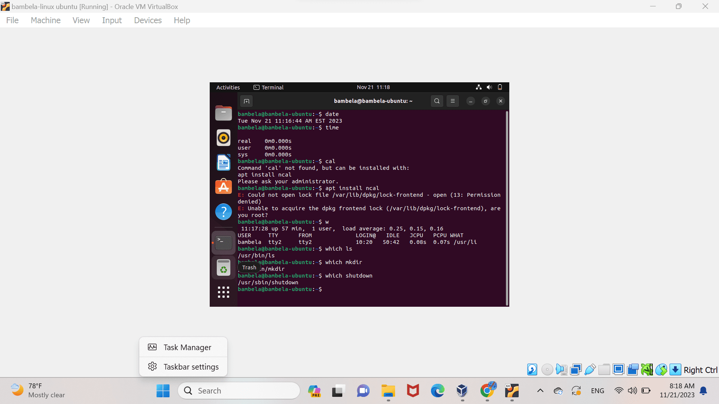Click the Terminal app menu in Ubuntu top bar
The height and width of the screenshot is (404, 719).
[x=269, y=87]
